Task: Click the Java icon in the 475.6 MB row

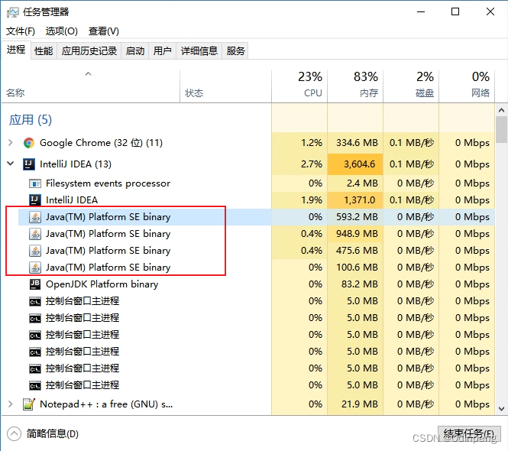Action: pyautogui.click(x=35, y=251)
